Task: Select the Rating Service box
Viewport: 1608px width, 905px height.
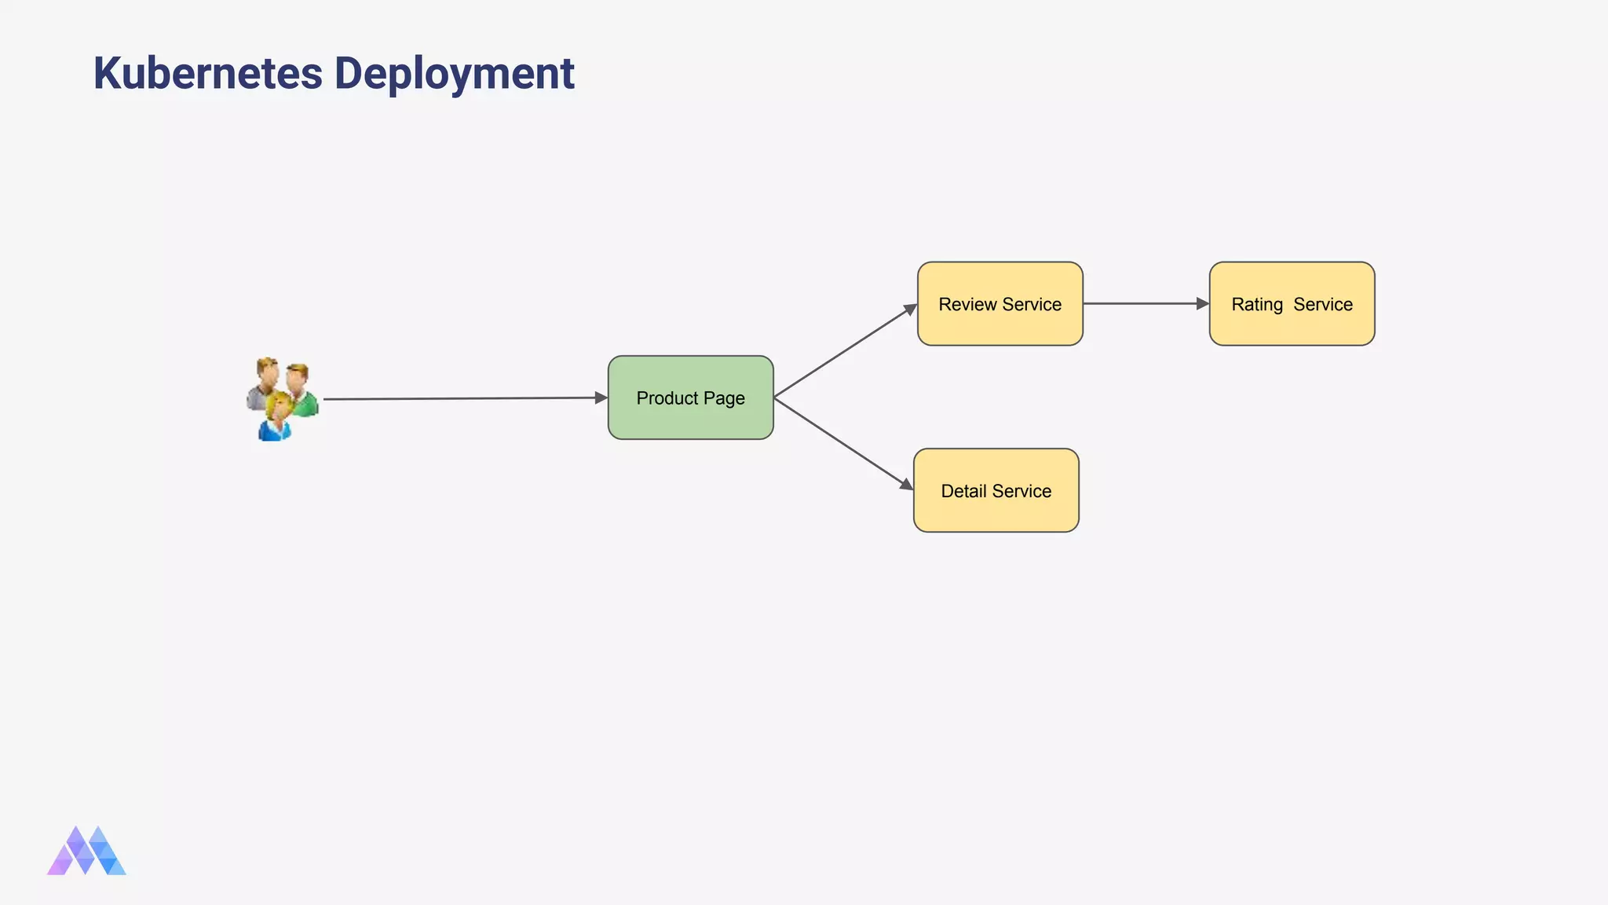Action: pyautogui.click(x=1292, y=304)
